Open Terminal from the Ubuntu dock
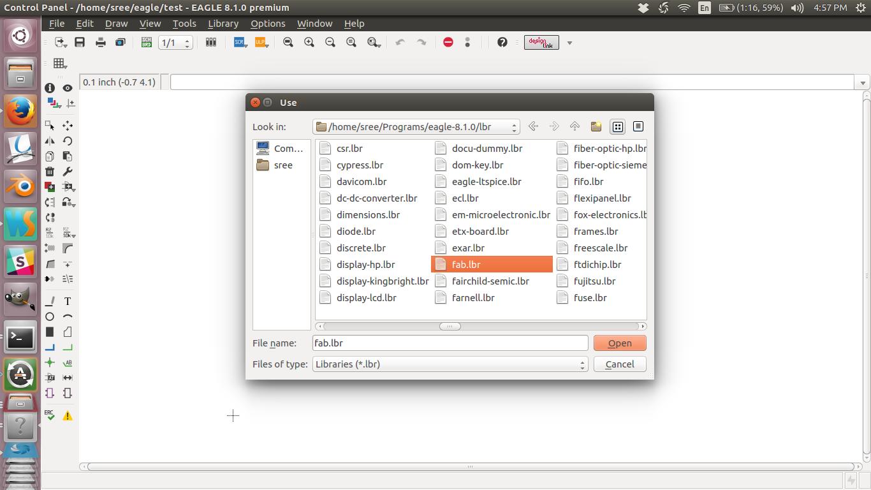This screenshot has height=490, width=871. 20,338
